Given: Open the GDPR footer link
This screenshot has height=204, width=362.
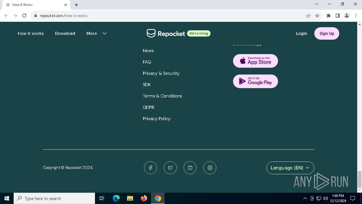Looking at the screenshot, I should [x=148, y=107].
